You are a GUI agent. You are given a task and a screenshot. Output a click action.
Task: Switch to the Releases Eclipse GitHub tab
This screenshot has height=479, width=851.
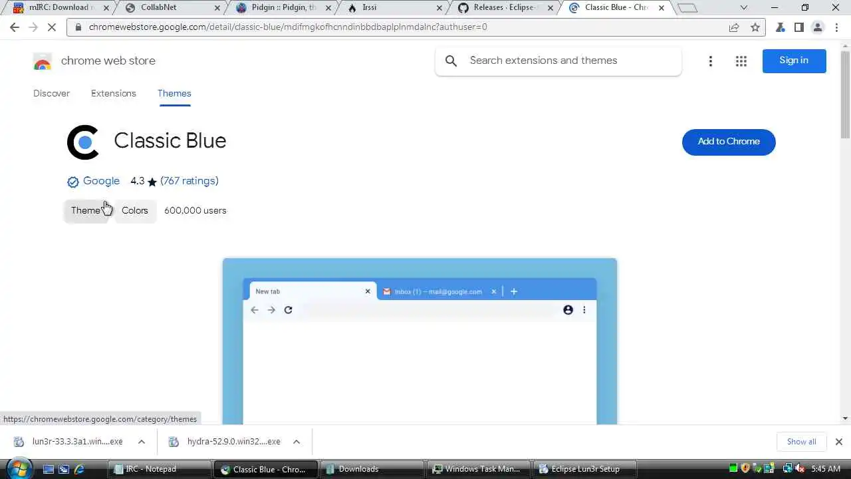pos(505,8)
